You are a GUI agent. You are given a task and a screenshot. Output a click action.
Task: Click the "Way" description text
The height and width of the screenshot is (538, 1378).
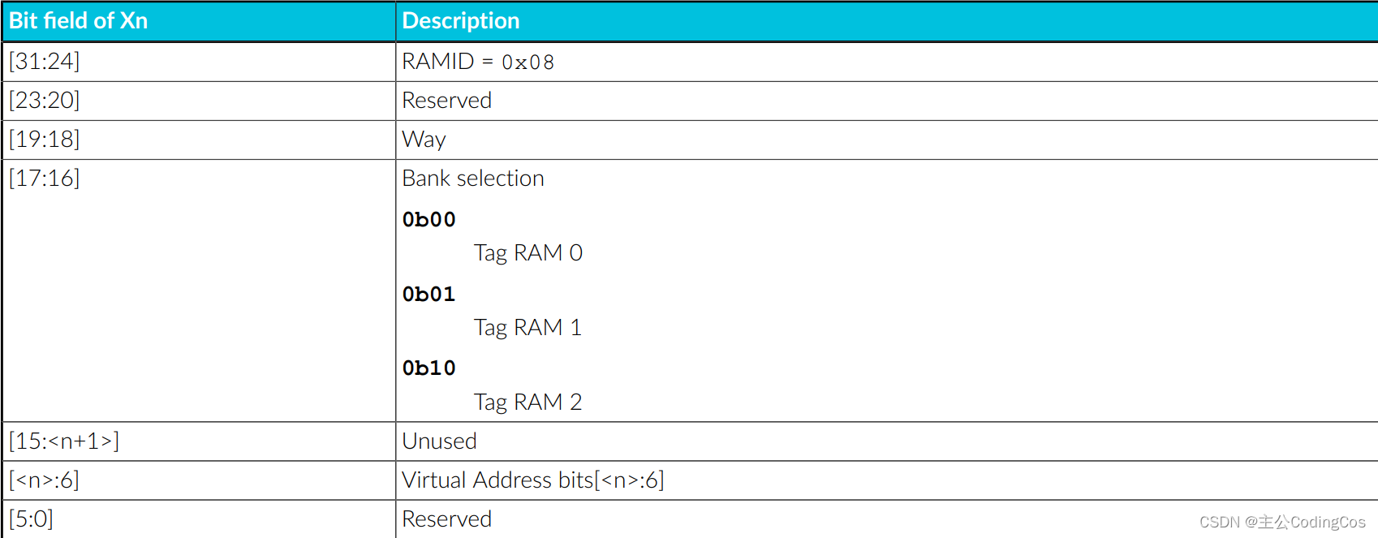(x=424, y=140)
